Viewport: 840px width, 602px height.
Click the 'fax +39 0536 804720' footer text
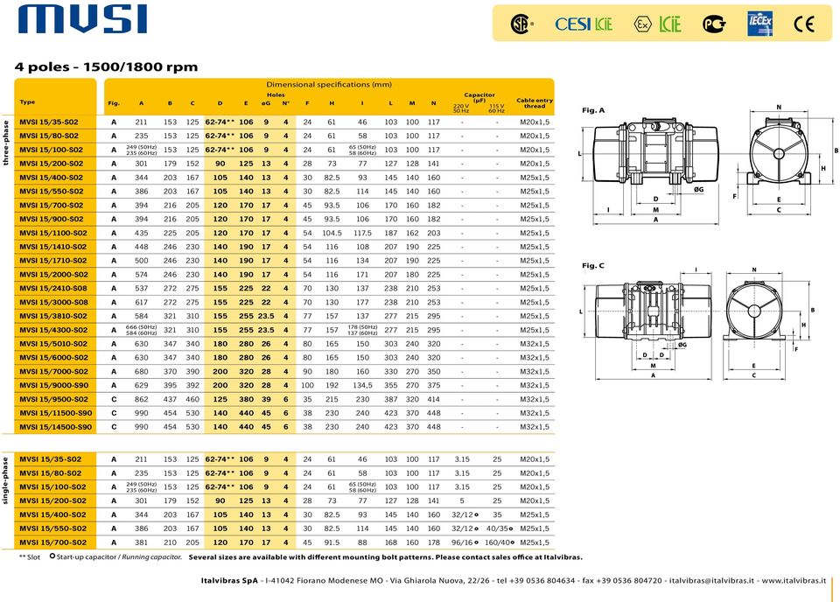point(622,581)
